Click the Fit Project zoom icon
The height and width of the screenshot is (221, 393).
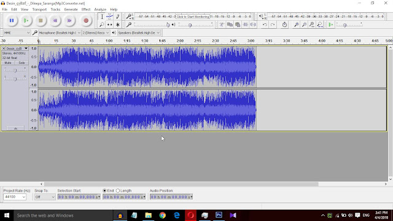click(x=320, y=25)
